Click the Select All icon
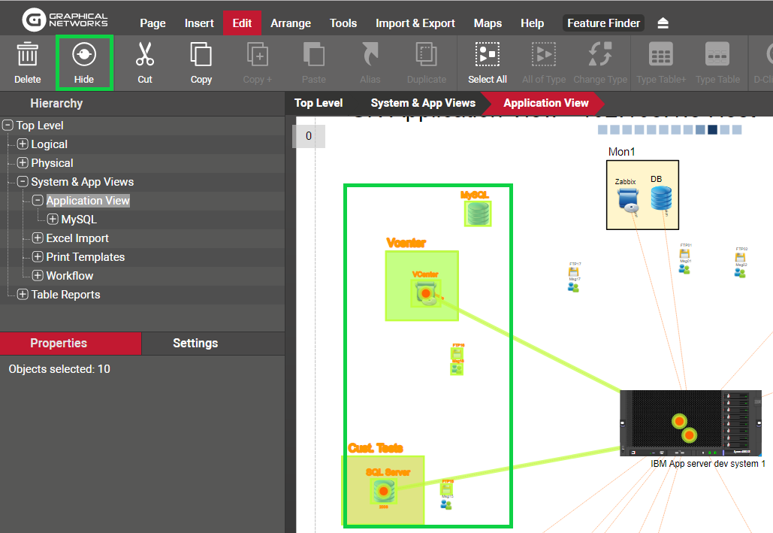Image resolution: width=773 pixels, height=533 pixels. coord(487,56)
